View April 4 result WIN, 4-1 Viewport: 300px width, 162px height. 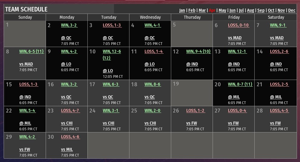[x=152, y=25]
